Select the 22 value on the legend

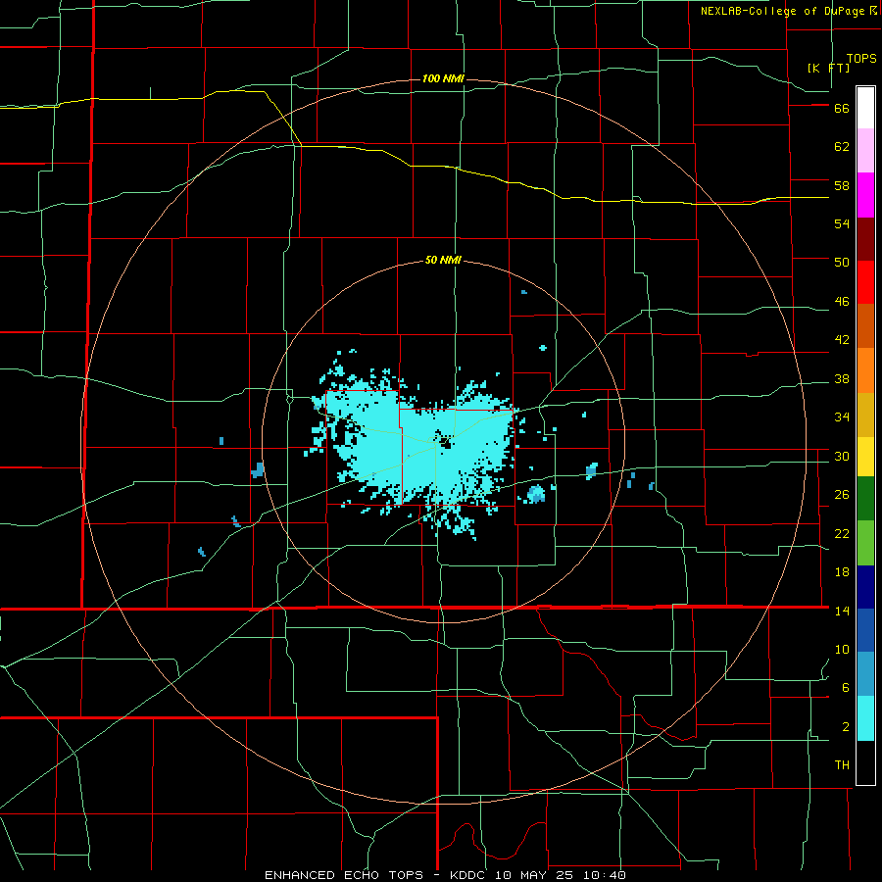tap(842, 533)
